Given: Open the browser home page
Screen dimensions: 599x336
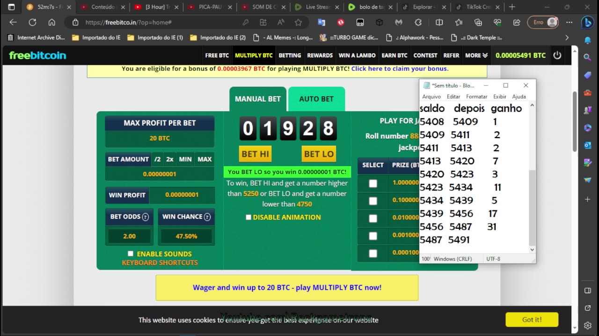Looking at the screenshot, I should [x=52, y=22].
